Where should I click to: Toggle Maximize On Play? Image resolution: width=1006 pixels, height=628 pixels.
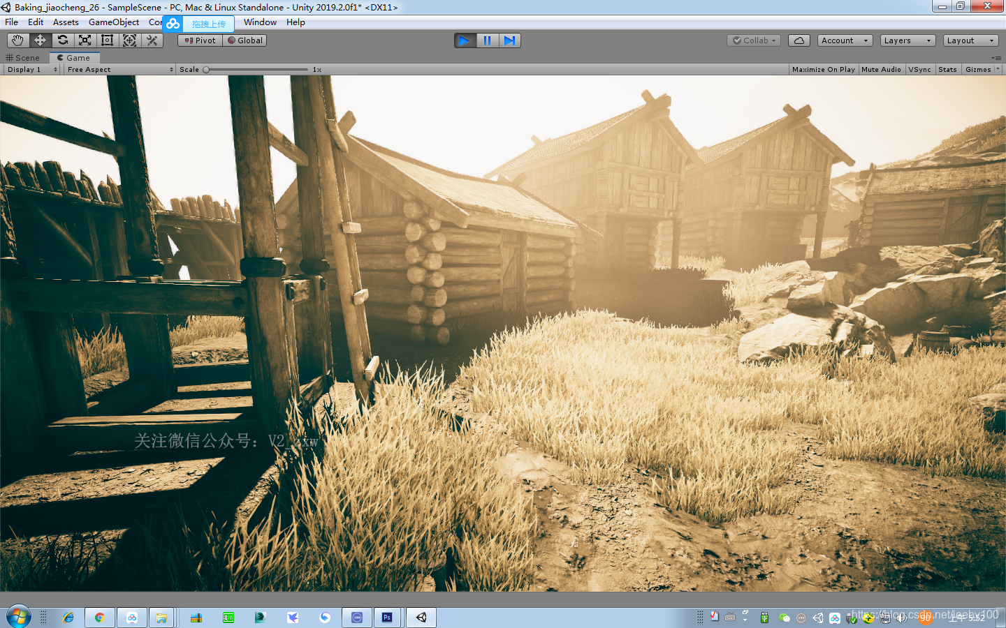[824, 70]
